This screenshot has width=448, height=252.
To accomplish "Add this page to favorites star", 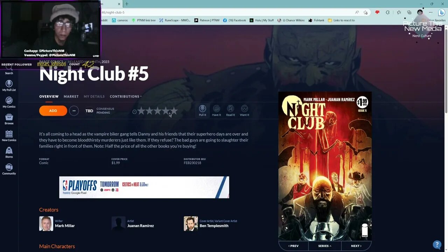I will pos(365,12).
